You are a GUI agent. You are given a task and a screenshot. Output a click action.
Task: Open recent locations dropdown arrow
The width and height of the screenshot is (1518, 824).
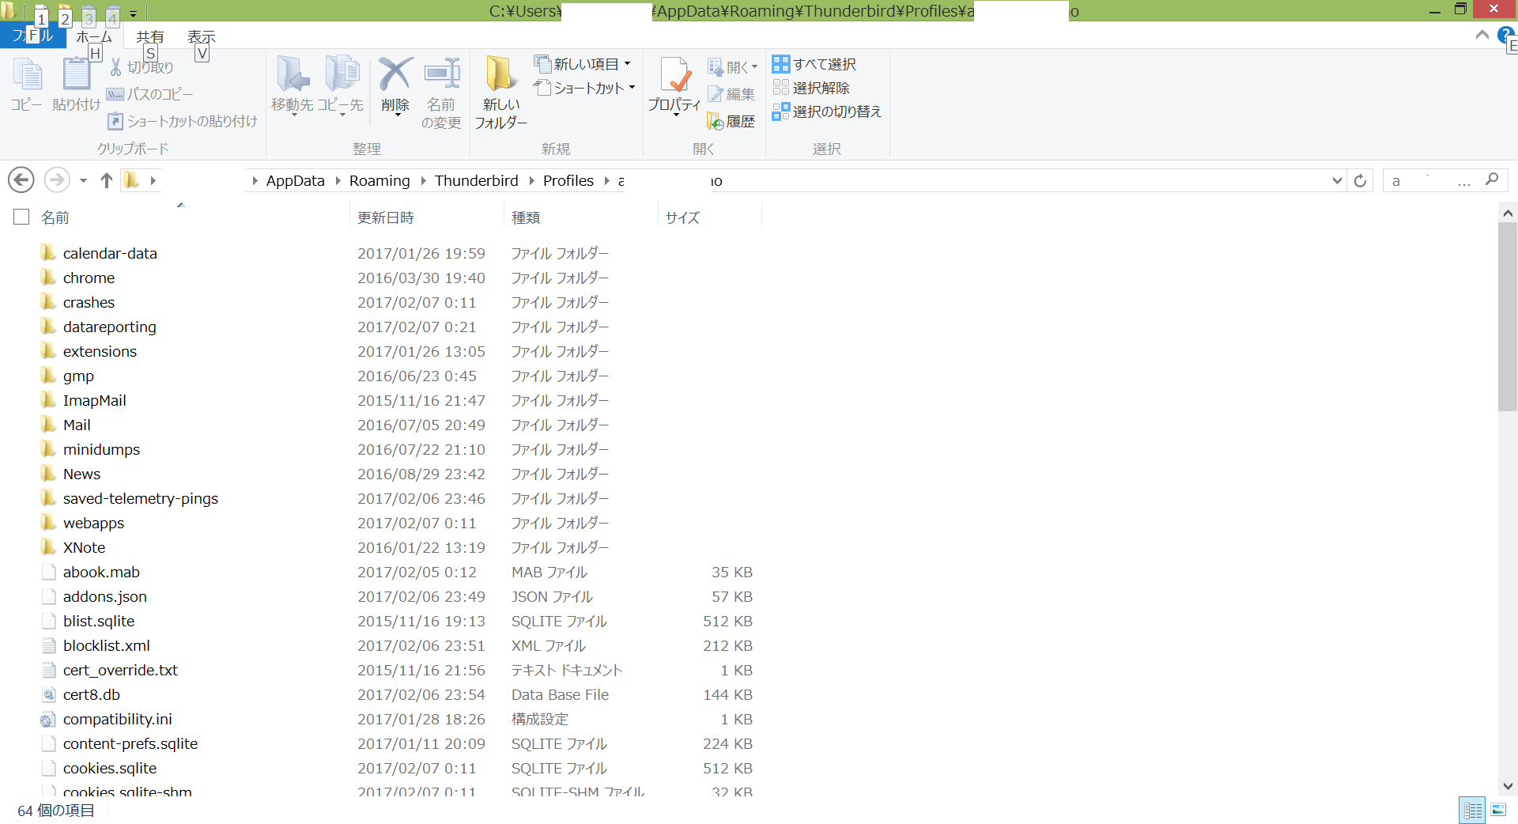[83, 181]
